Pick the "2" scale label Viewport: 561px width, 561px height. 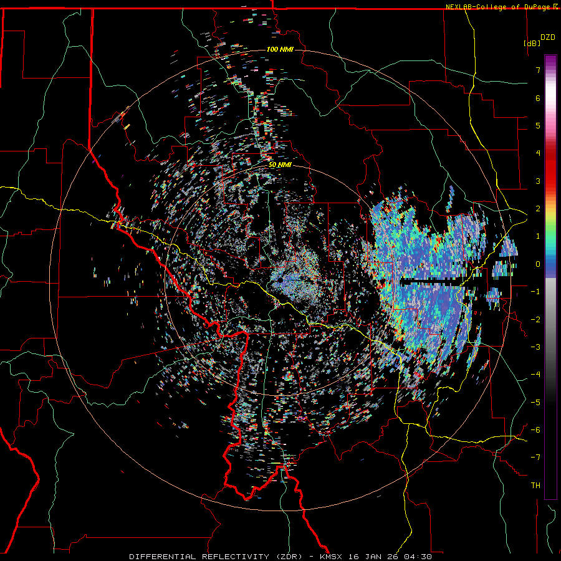(x=538, y=209)
